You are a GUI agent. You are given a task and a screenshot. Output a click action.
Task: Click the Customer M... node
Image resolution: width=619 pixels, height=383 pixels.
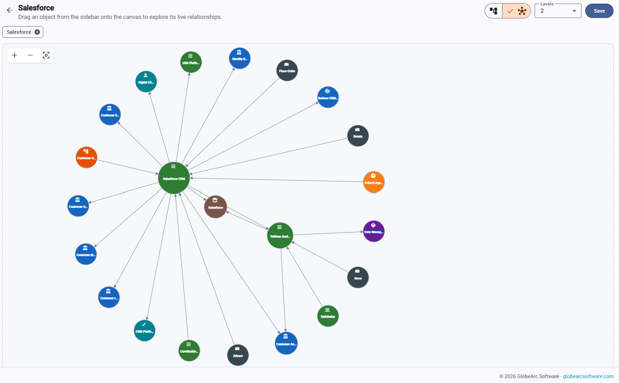point(86,254)
